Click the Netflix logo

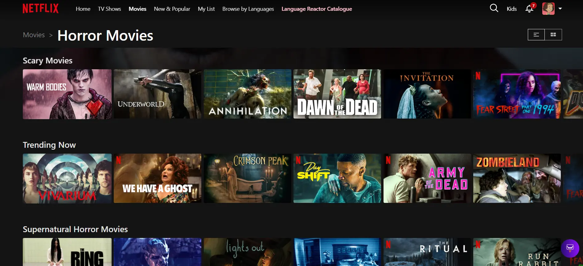pos(40,9)
